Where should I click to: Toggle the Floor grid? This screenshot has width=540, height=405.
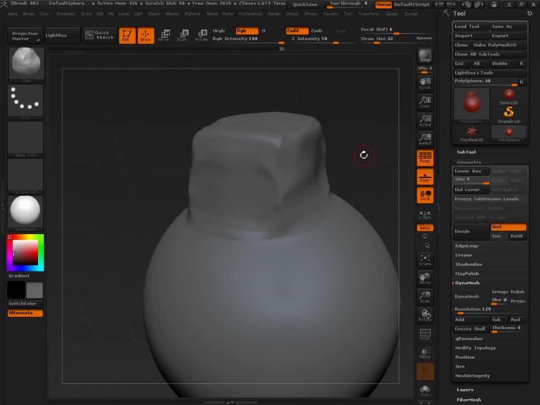[x=425, y=176]
